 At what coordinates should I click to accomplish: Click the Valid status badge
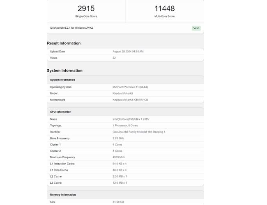[196, 28]
